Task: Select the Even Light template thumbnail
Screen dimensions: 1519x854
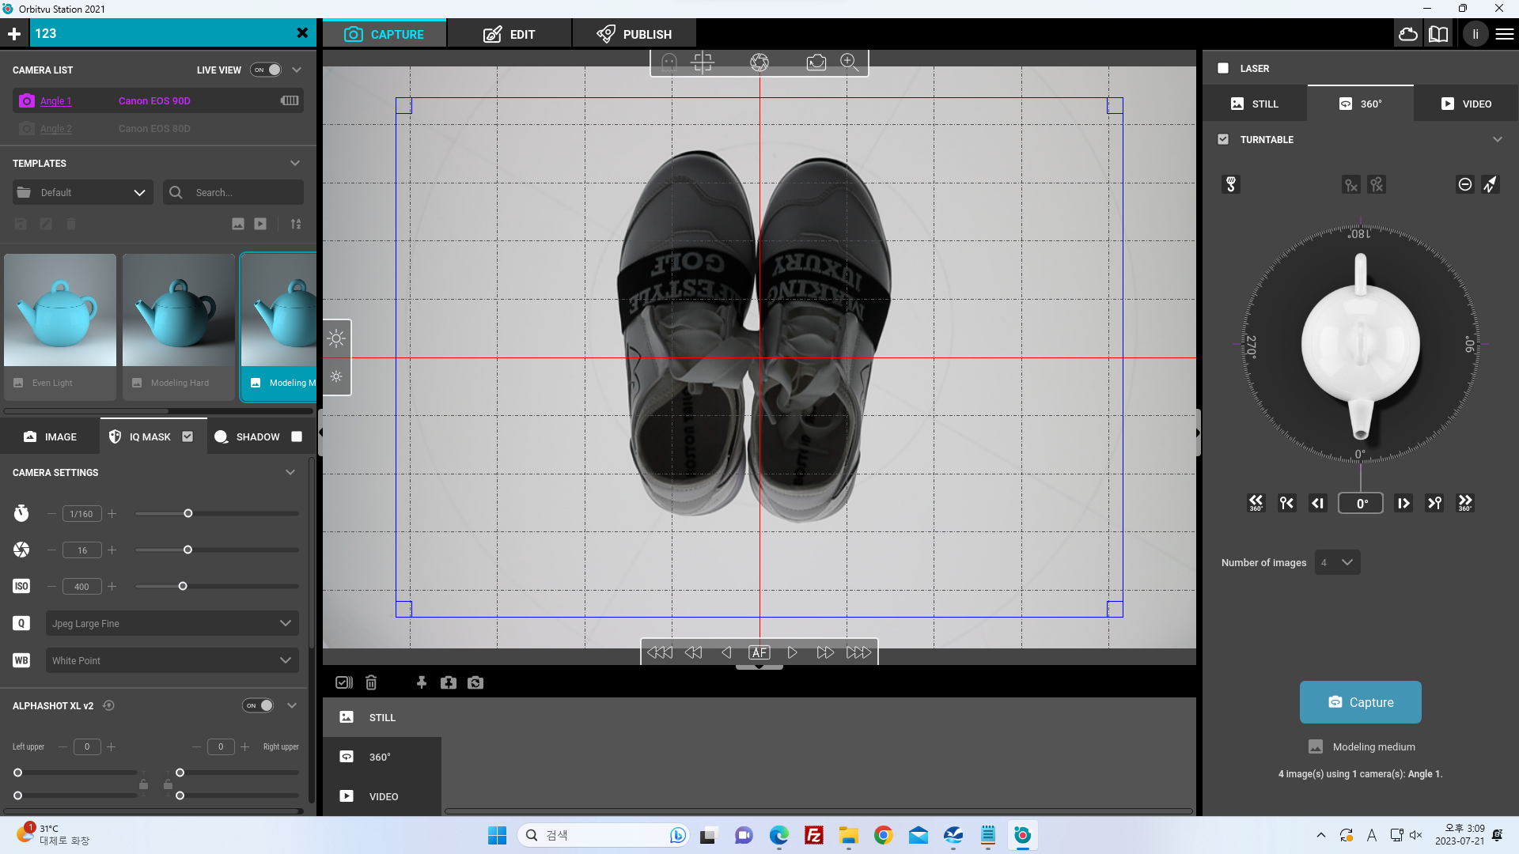Action: tap(60, 327)
